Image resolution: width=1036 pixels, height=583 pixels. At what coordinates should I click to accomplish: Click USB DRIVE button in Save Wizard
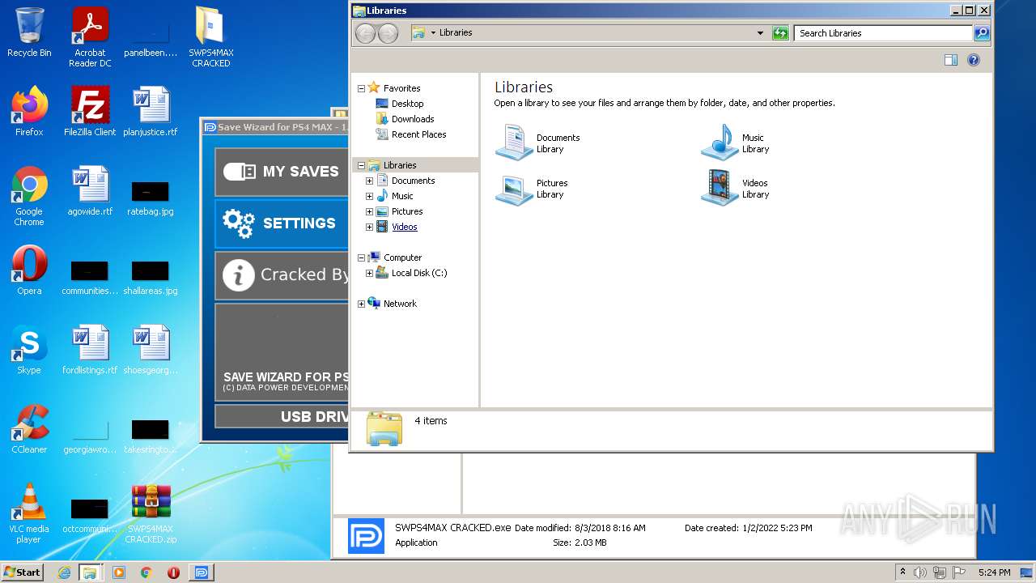point(282,416)
